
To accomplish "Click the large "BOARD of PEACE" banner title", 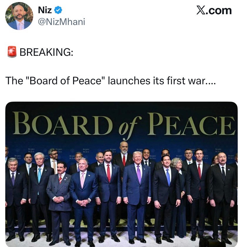I will tap(124, 124).
